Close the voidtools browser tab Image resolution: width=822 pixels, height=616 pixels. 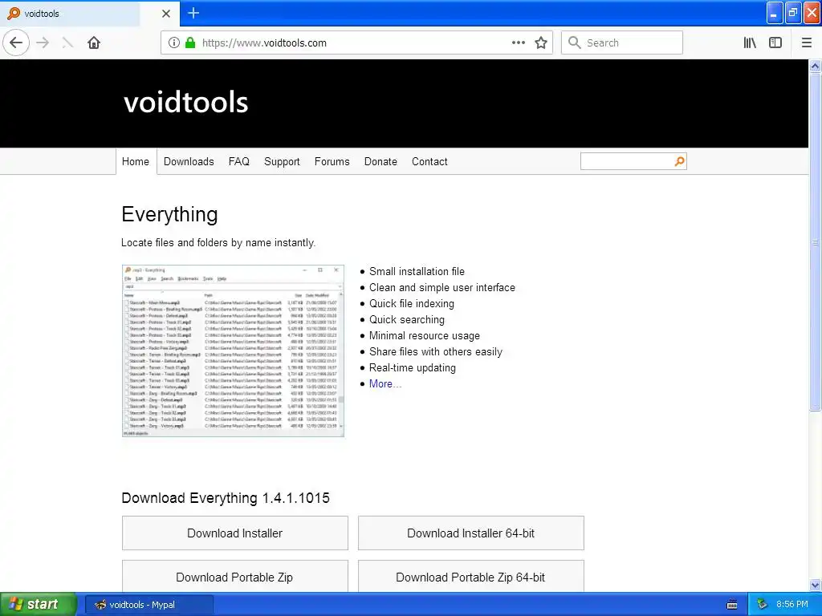166,14
